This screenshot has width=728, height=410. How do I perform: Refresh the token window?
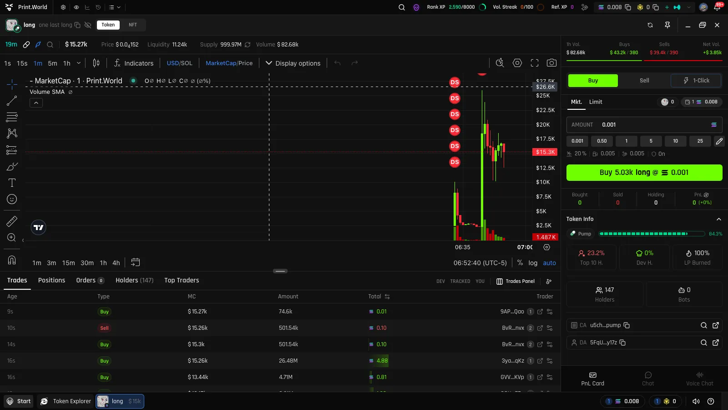[650, 25]
